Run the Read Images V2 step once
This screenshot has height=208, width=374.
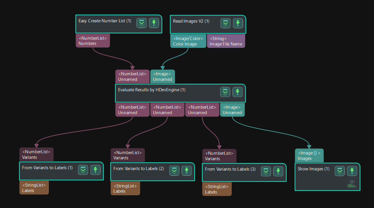[x=238, y=23]
